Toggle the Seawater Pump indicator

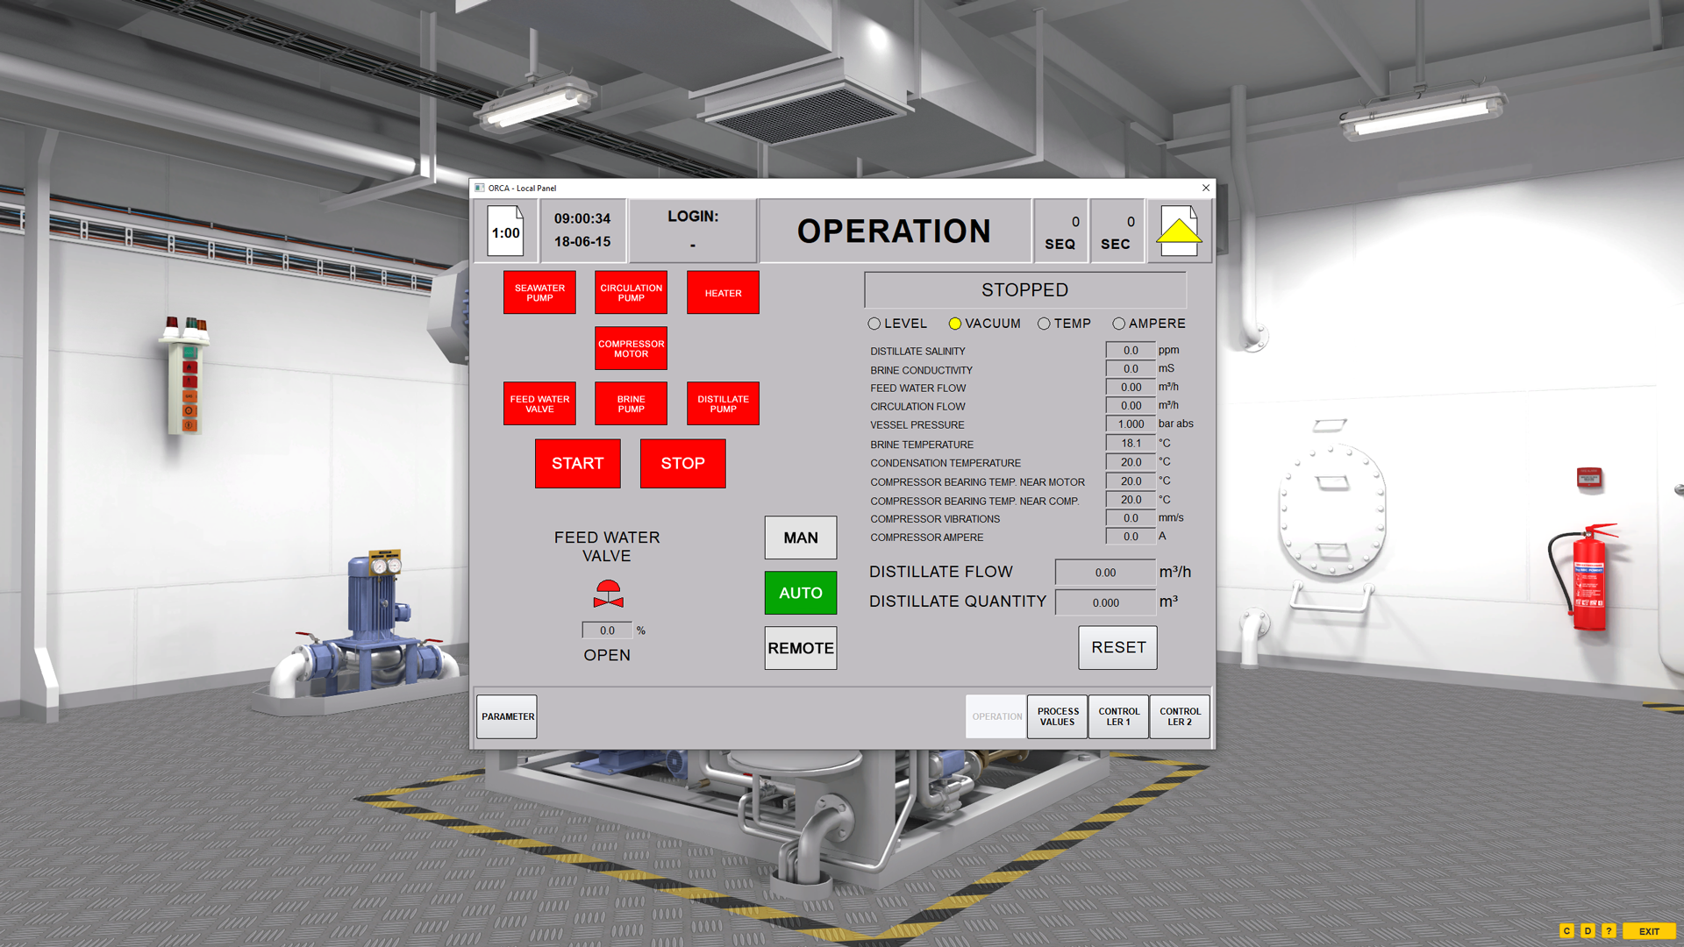[539, 293]
